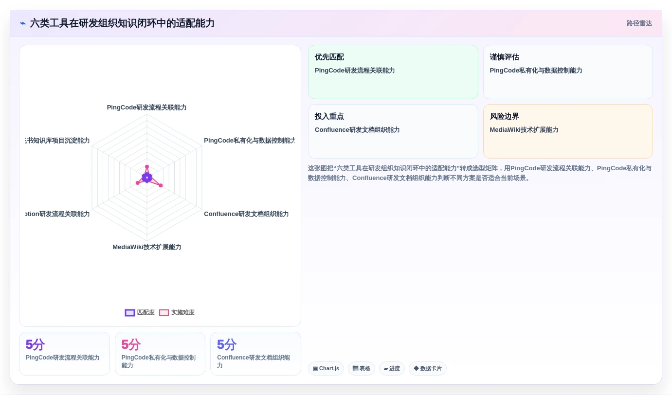
Task: Select the Chart.js tag
Action: pos(326,368)
